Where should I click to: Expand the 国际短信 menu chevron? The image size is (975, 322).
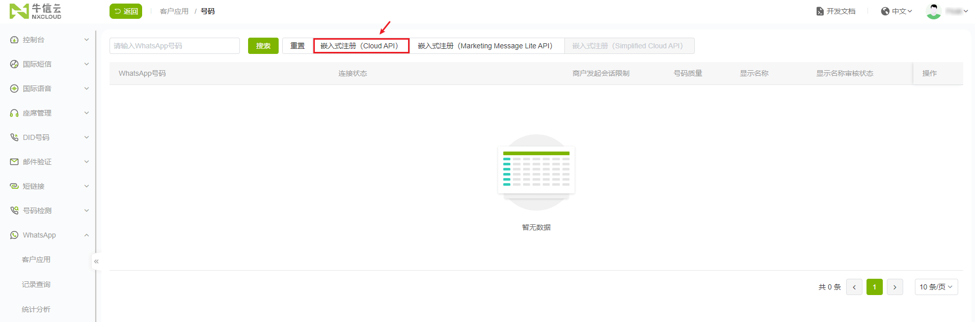(87, 64)
